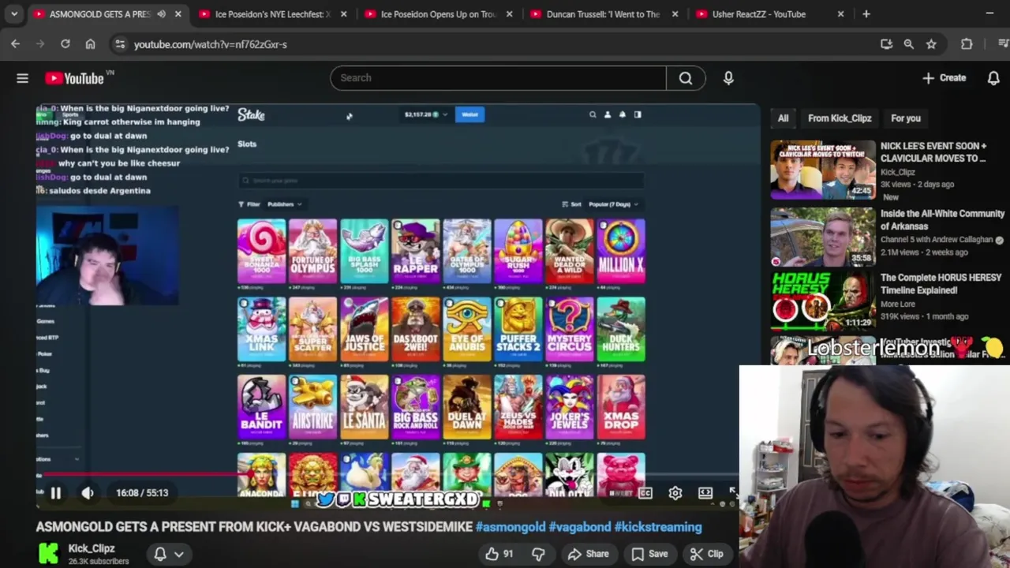This screenshot has height=568, width=1010.
Task: Open a new browser tab
Action: coord(866,14)
